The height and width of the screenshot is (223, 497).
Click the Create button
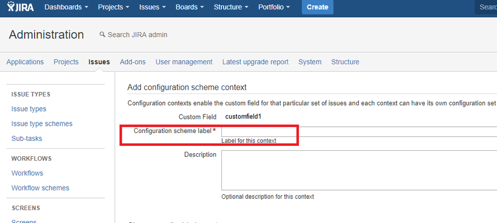point(317,7)
